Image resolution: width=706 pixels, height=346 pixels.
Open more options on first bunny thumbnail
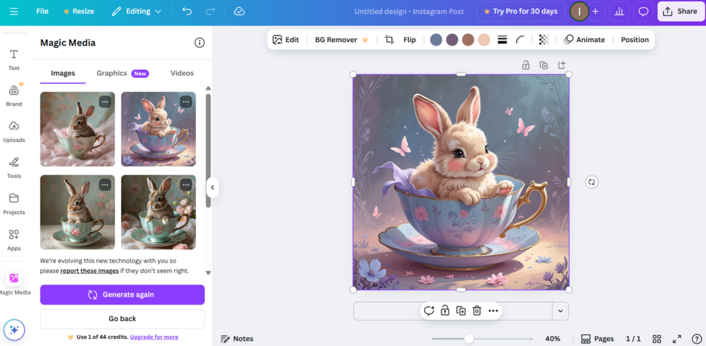coord(104,102)
